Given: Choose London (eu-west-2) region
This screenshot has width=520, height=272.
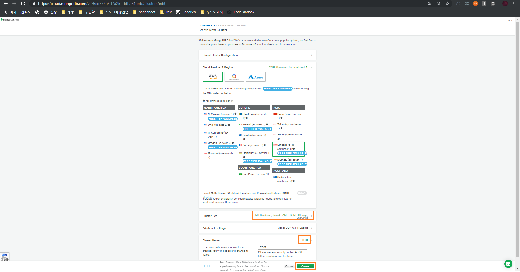Looking at the screenshot, I should (252, 137).
